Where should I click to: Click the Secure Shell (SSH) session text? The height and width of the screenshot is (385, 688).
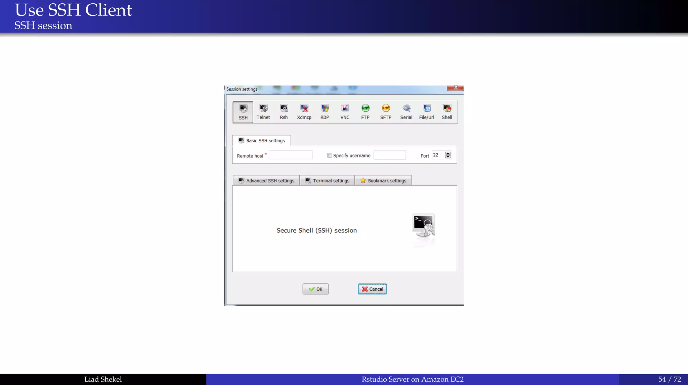click(317, 231)
